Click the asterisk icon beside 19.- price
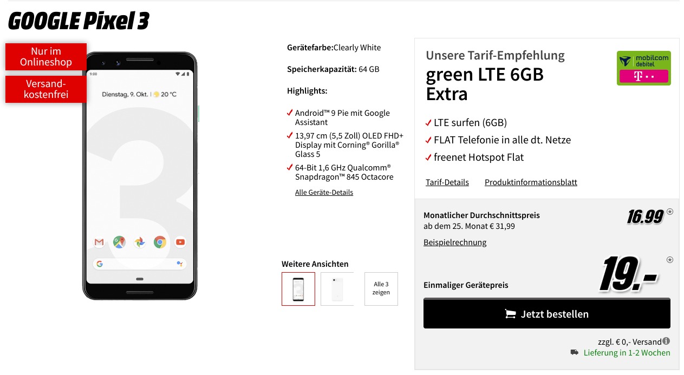Image resolution: width=684 pixels, height=375 pixels. (x=670, y=260)
